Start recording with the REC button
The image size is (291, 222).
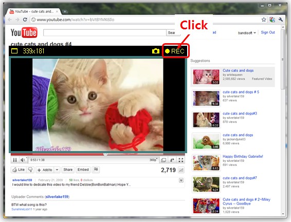(175, 51)
